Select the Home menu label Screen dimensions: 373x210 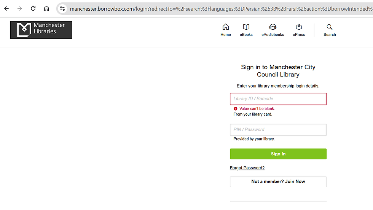(x=225, y=35)
